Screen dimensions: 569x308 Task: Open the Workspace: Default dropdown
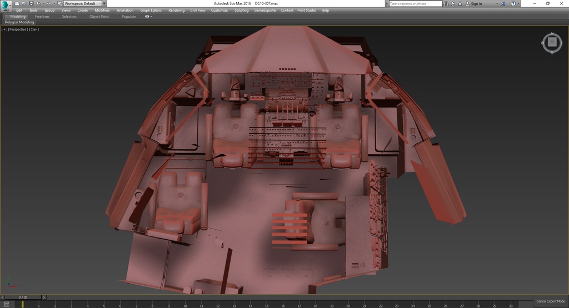click(x=82, y=3)
